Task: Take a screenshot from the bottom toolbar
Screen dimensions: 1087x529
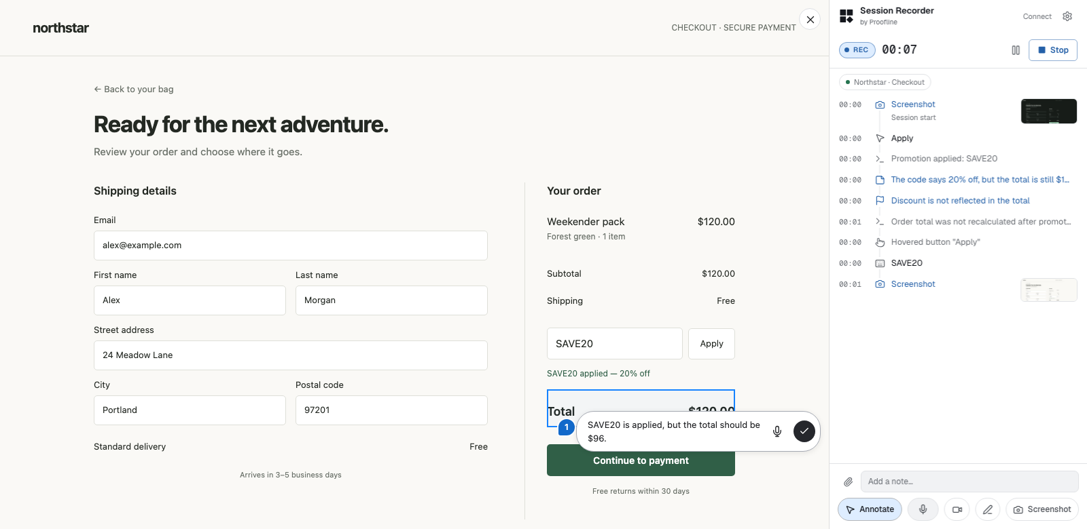Action: click(x=1042, y=509)
